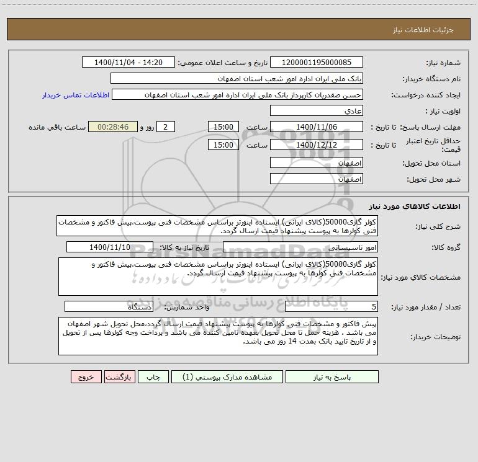Click the واحد شمارش label
478x462 pixels.
187,308
